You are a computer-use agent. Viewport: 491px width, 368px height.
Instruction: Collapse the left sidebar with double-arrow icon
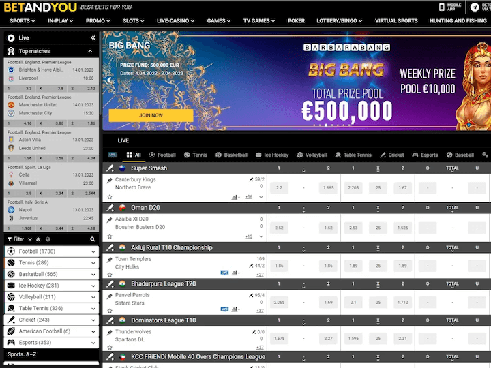click(93, 38)
